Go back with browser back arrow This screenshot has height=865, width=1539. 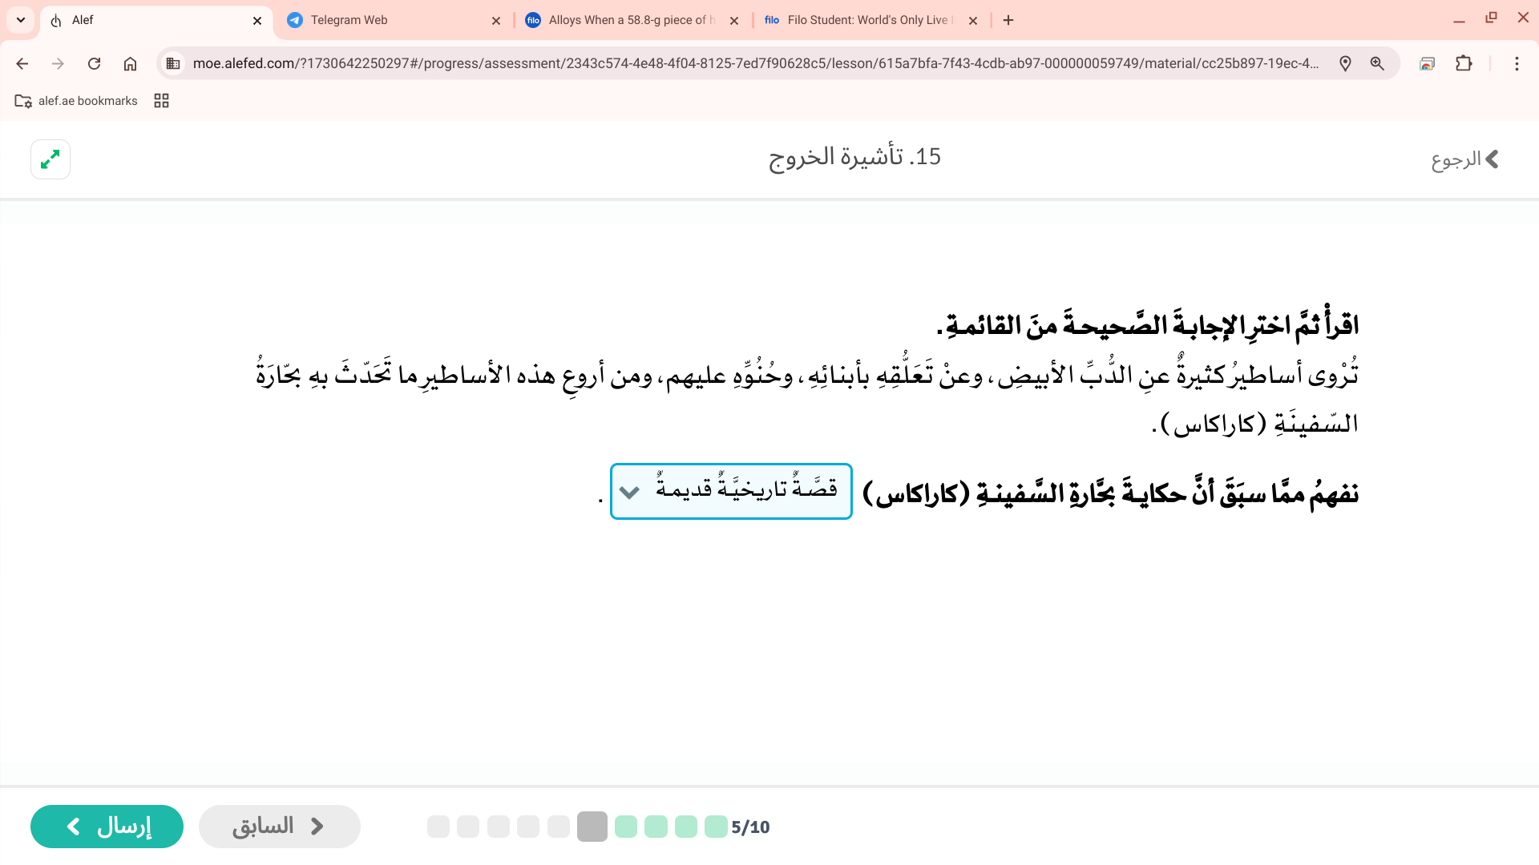pyautogui.click(x=22, y=63)
